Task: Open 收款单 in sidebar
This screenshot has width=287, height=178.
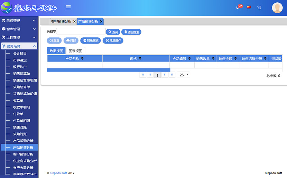Action: (x=18, y=101)
